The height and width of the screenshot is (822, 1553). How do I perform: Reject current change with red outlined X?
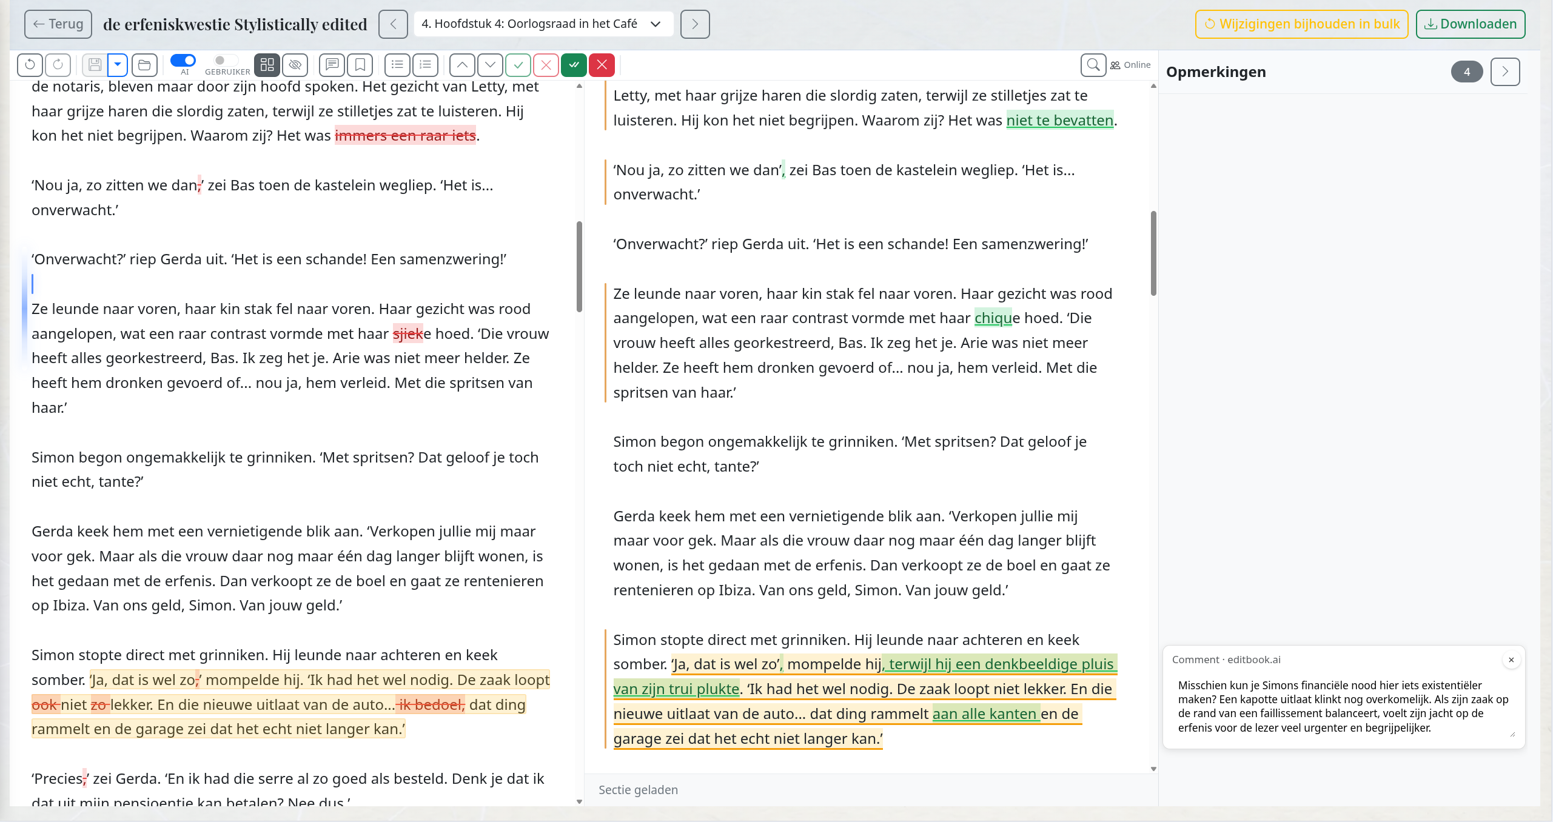click(546, 65)
